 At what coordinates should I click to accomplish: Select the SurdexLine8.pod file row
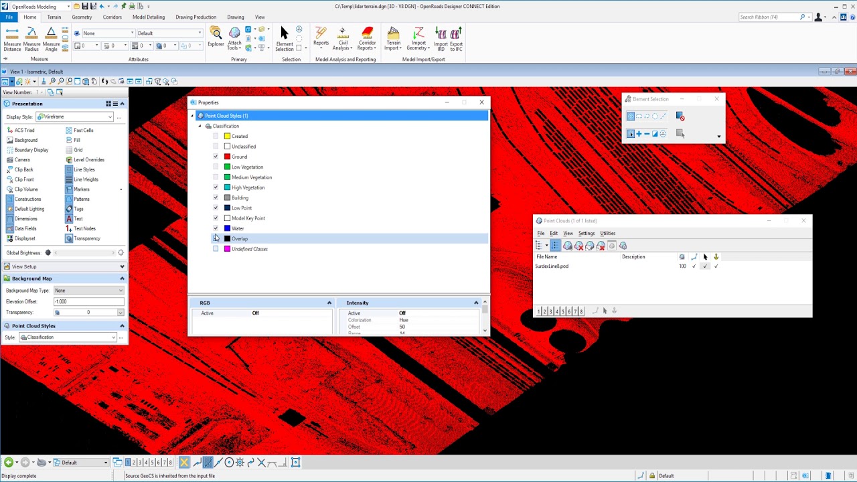(x=672, y=266)
